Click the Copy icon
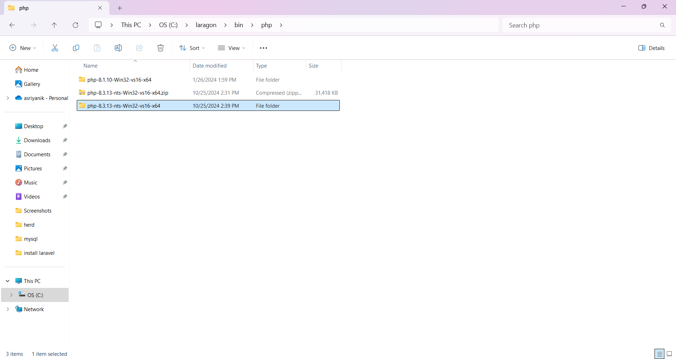676x359 pixels. [76, 48]
